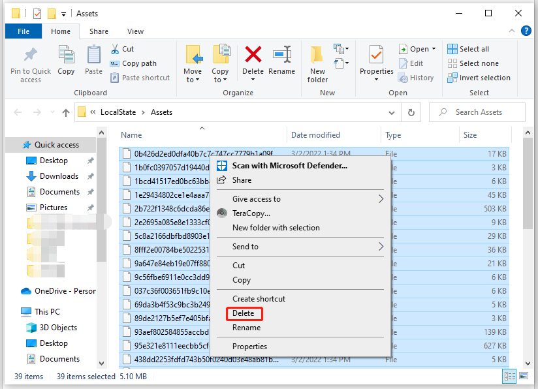Choose TeraCopy in the context menu
This screenshot has width=538, height=389.
coord(251,213)
